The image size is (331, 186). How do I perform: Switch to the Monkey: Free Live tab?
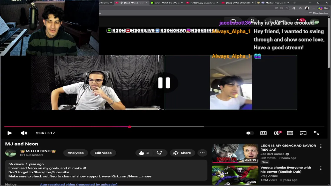point(274,3)
